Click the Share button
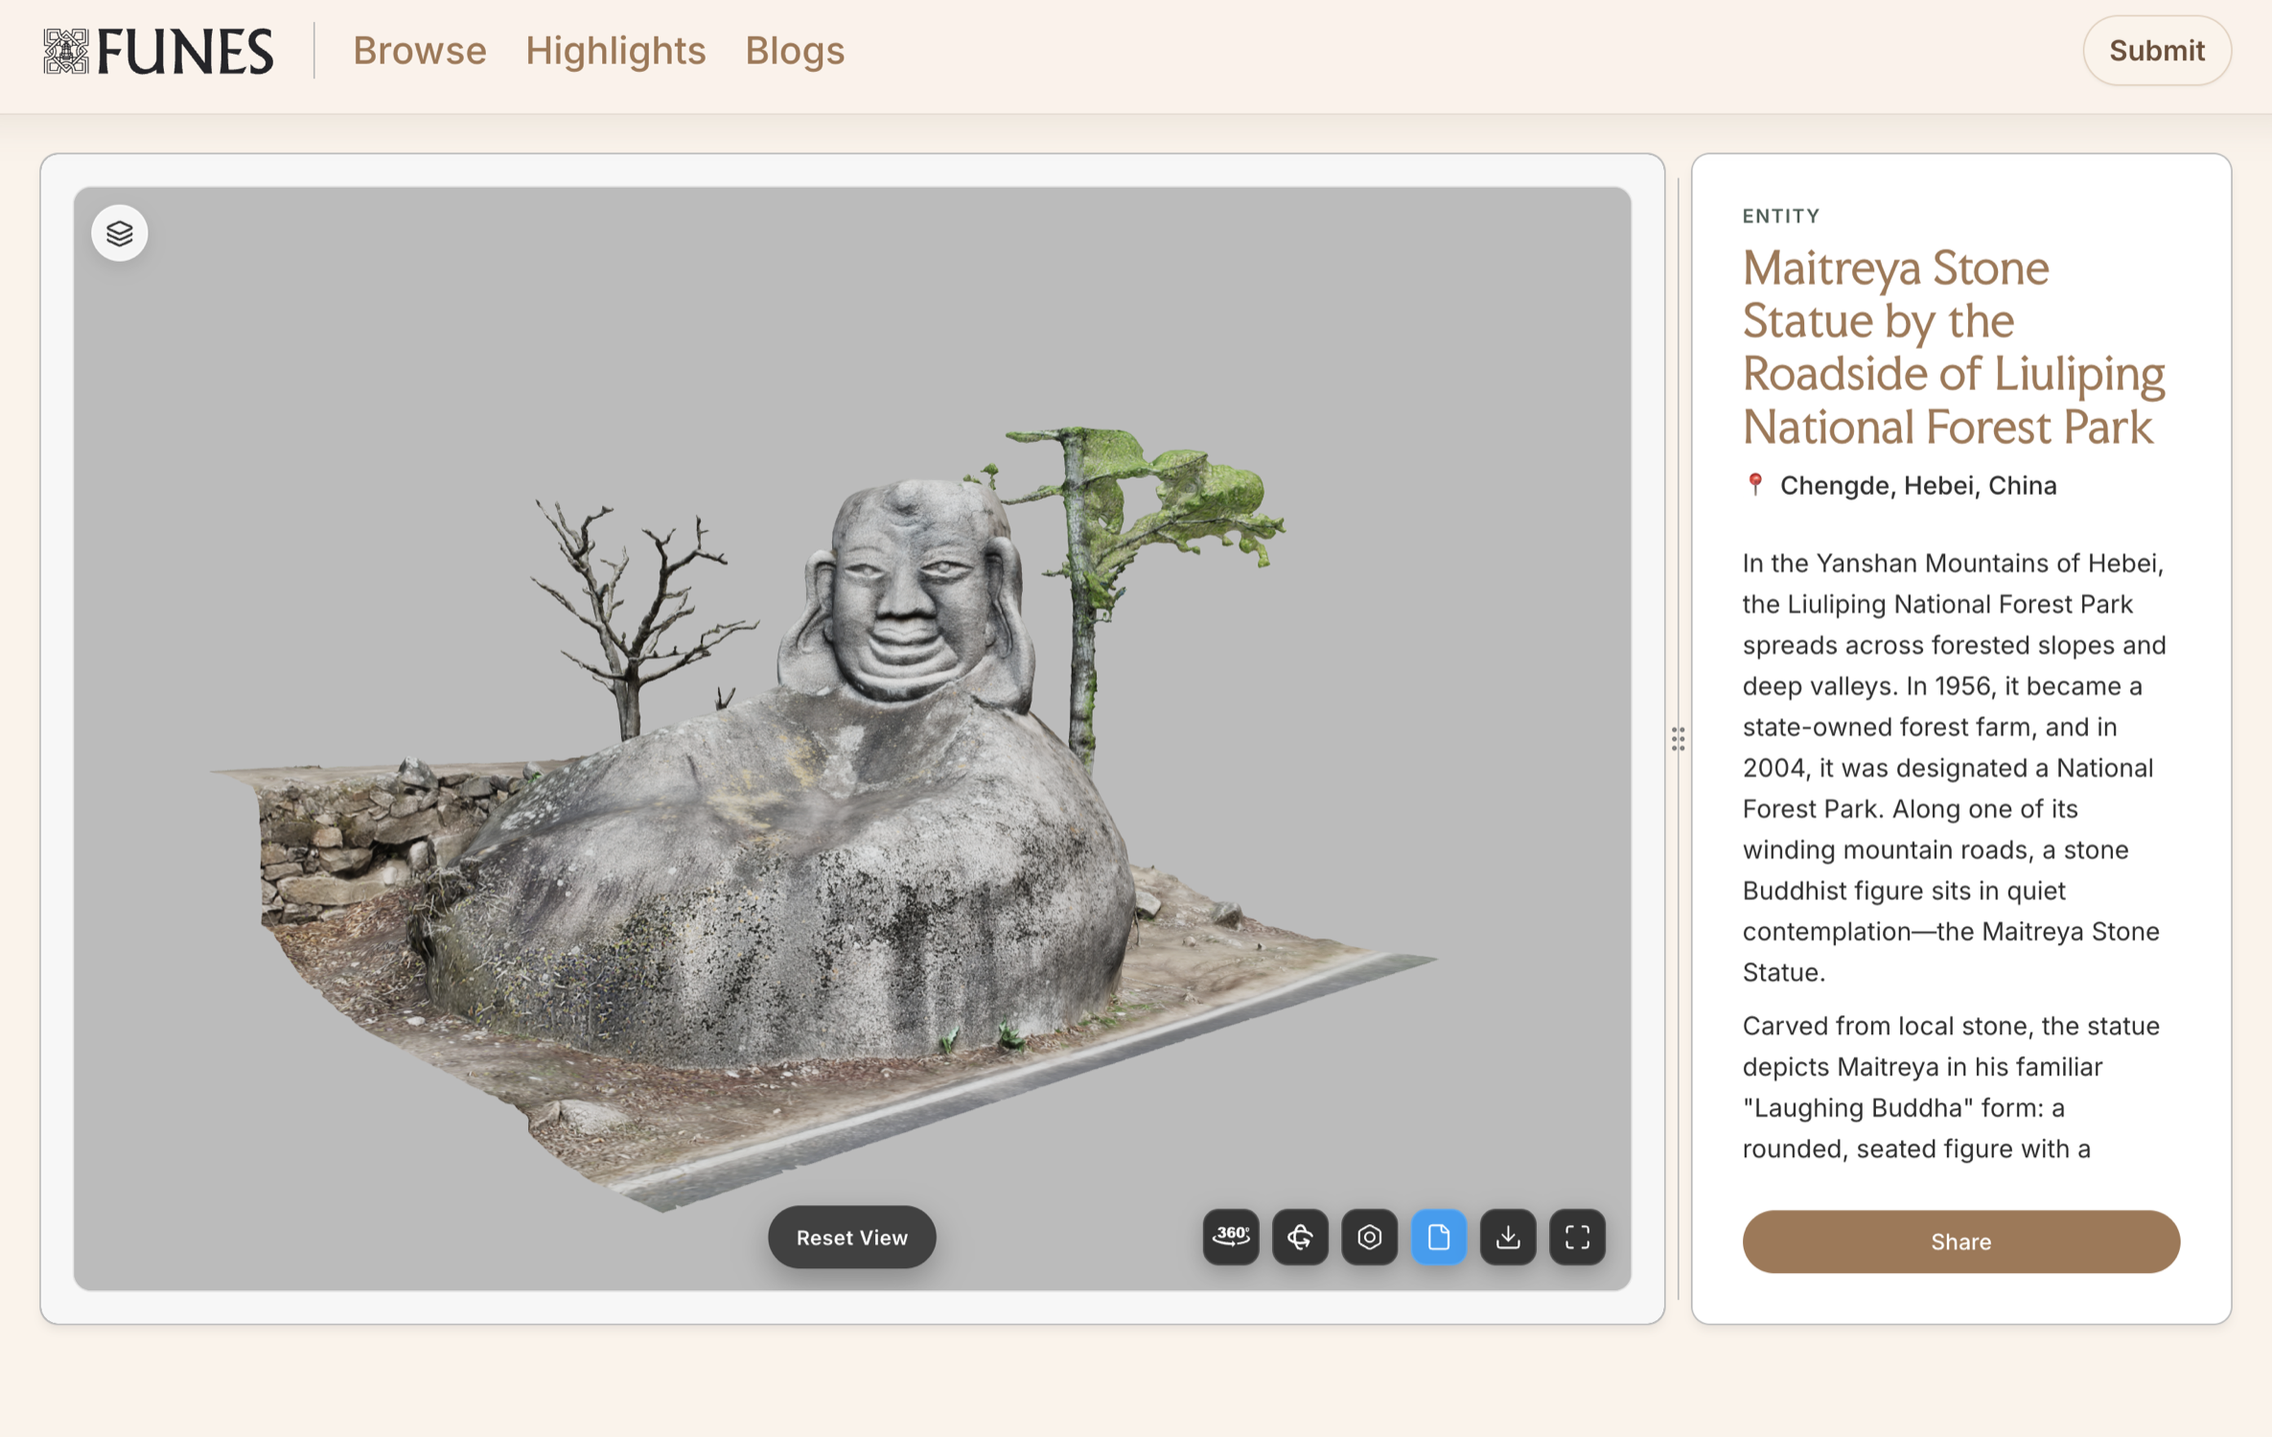Image resolution: width=2272 pixels, height=1437 pixels. tap(1960, 1241)
